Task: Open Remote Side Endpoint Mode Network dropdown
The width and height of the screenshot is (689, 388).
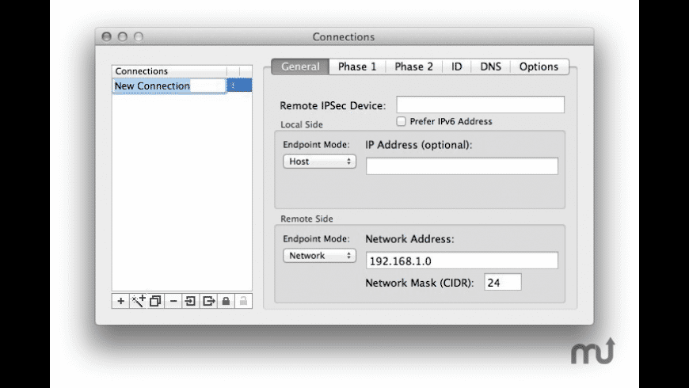Action: 319,255
